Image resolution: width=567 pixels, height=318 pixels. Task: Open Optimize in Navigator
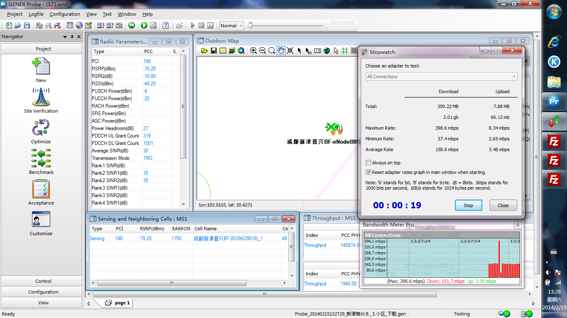[x=41, y=132]
